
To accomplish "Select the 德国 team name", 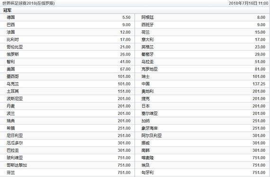I will pos(11,17).
